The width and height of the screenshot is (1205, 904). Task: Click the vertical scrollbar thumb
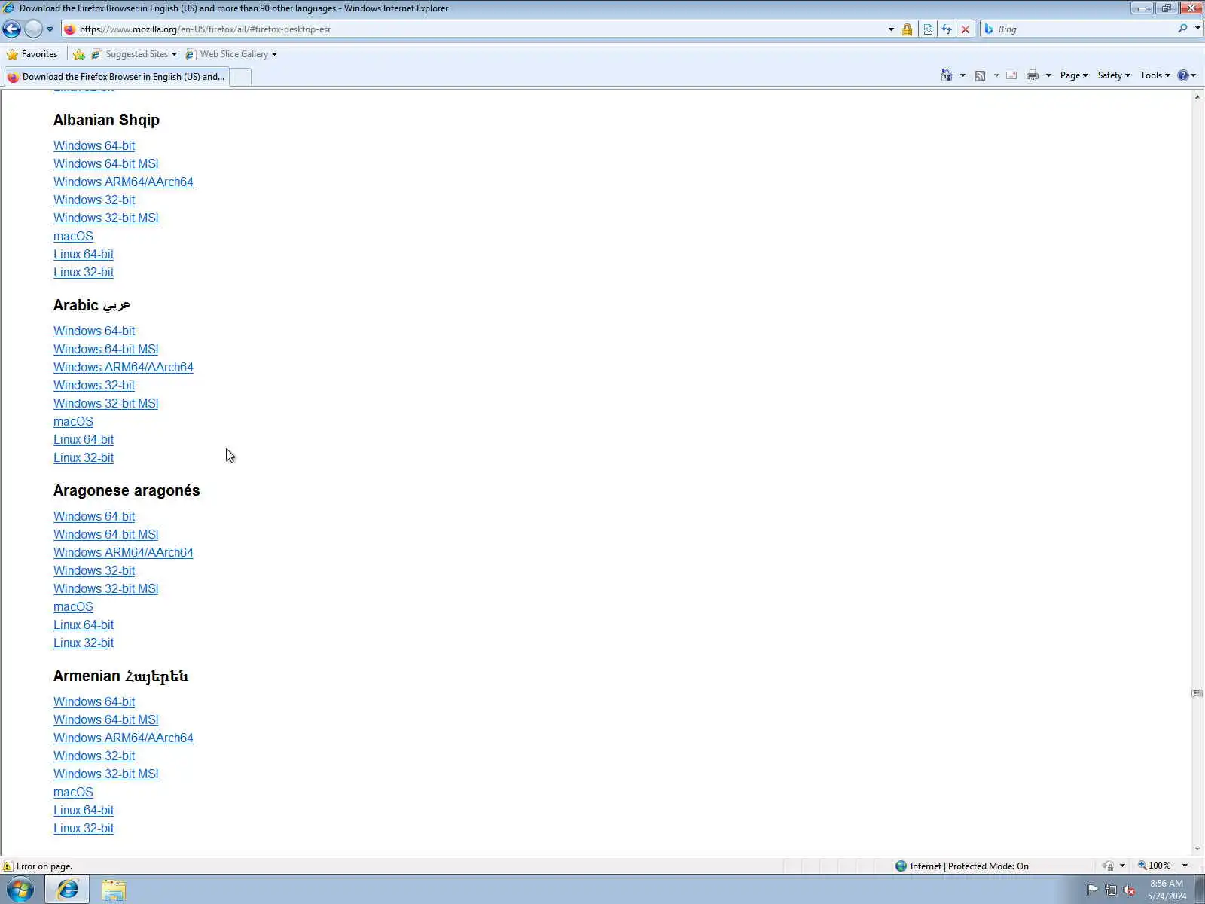1197,693
